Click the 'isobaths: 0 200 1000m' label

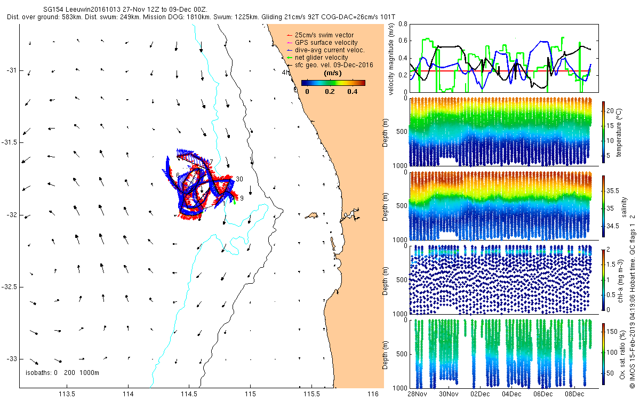click(62, 372)
